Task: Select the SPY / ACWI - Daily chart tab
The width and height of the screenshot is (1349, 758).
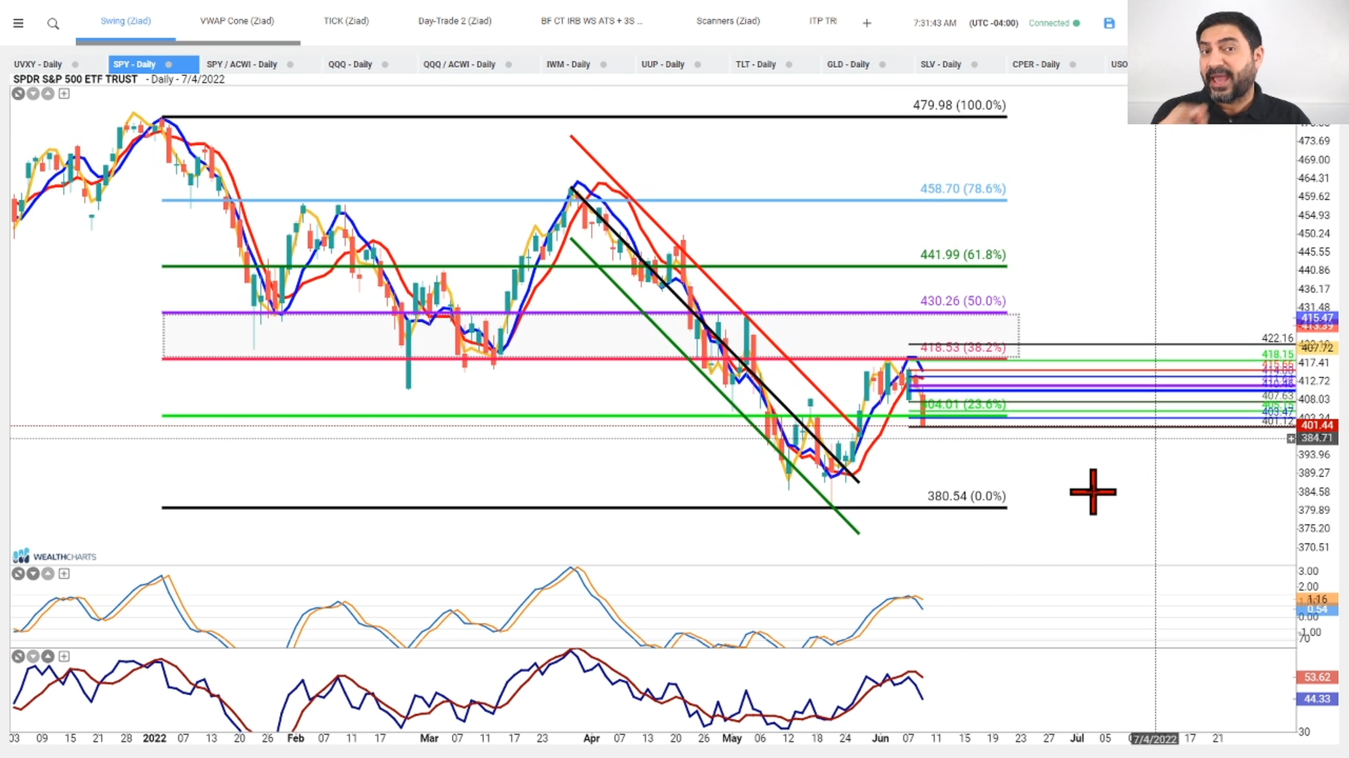Action: 242,65
